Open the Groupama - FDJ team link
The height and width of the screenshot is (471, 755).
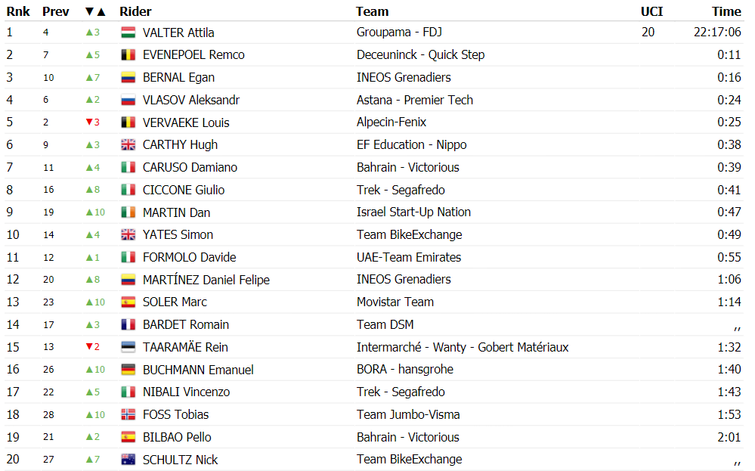399,33
